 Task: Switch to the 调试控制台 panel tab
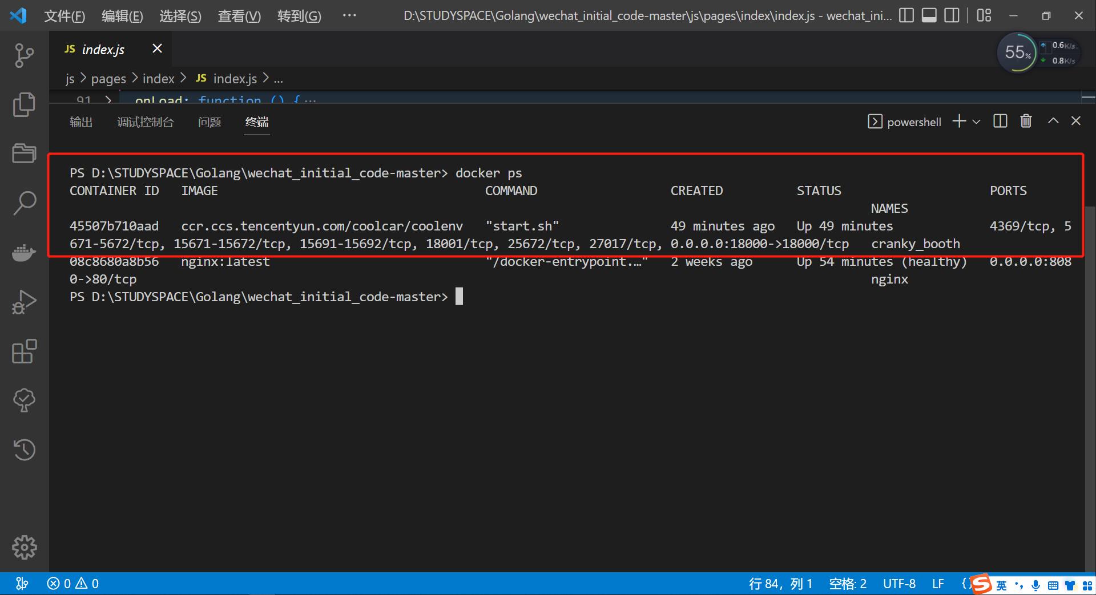tap(146, 122)
